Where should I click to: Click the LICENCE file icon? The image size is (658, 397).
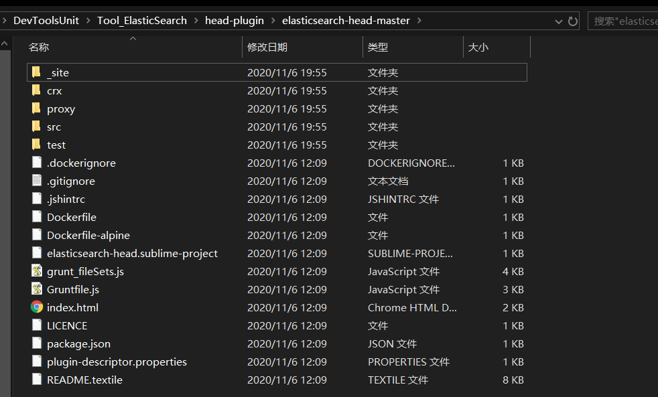(37, 325)
